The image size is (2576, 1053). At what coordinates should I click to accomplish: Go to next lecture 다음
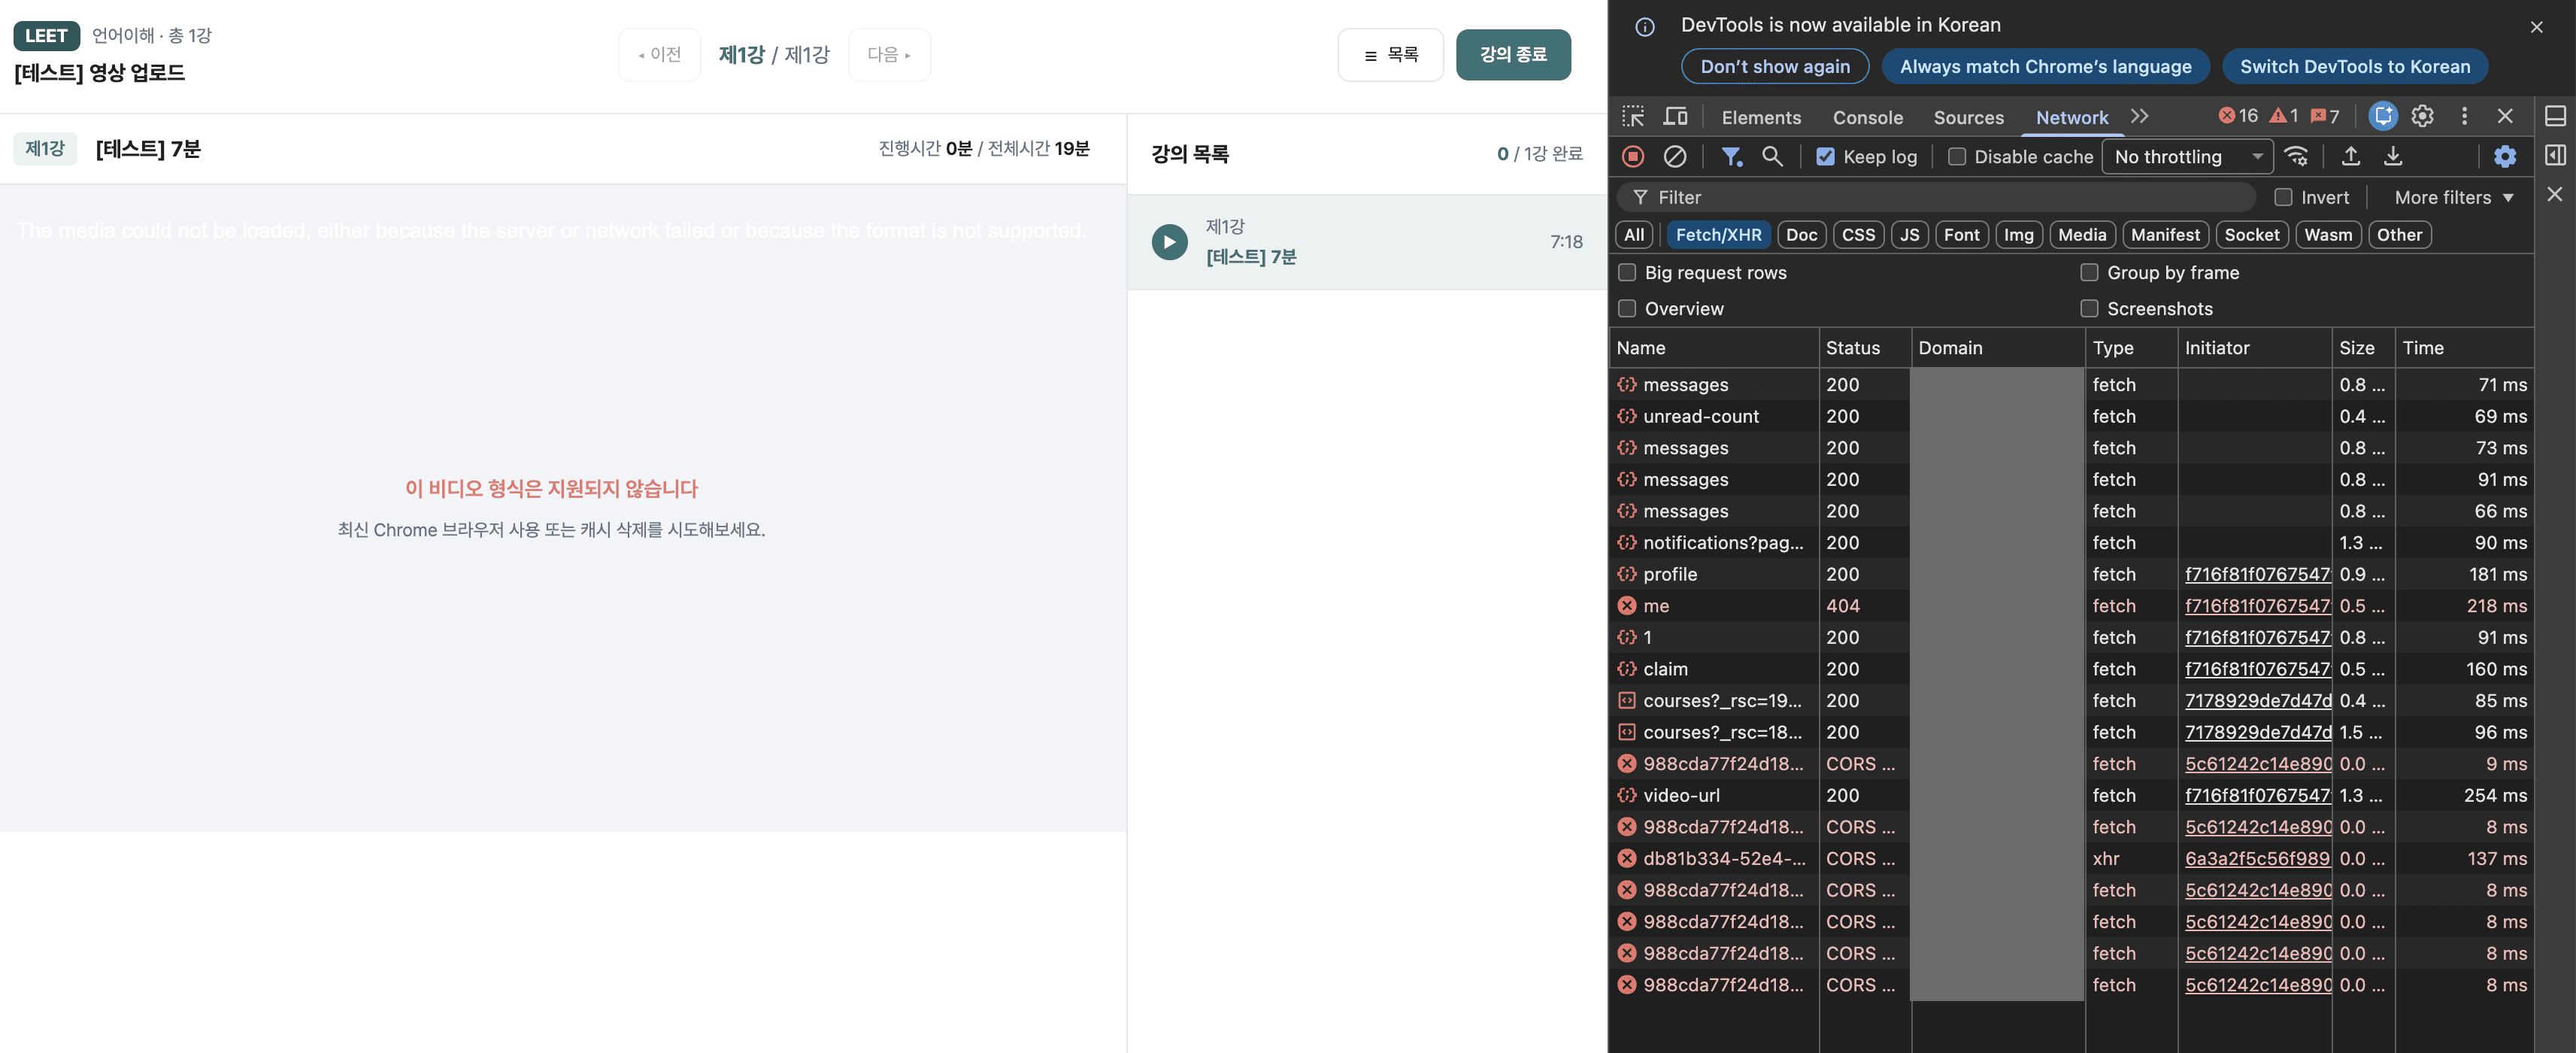[x=889, y=55]
